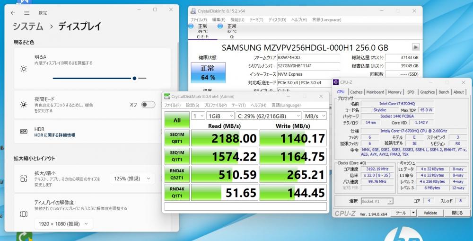This screenshot has height=241, width=473.
Task: Select the CPU tab in CPU-Z
Action: point(341,92)
